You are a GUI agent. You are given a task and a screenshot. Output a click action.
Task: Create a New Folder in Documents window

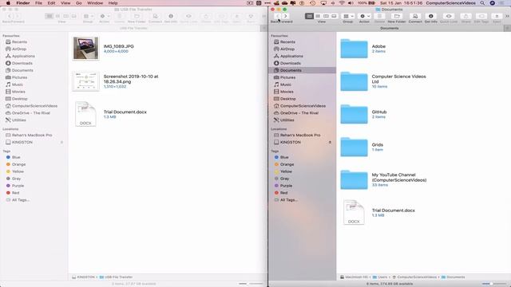pyautogui.click(x=397, y=16)
